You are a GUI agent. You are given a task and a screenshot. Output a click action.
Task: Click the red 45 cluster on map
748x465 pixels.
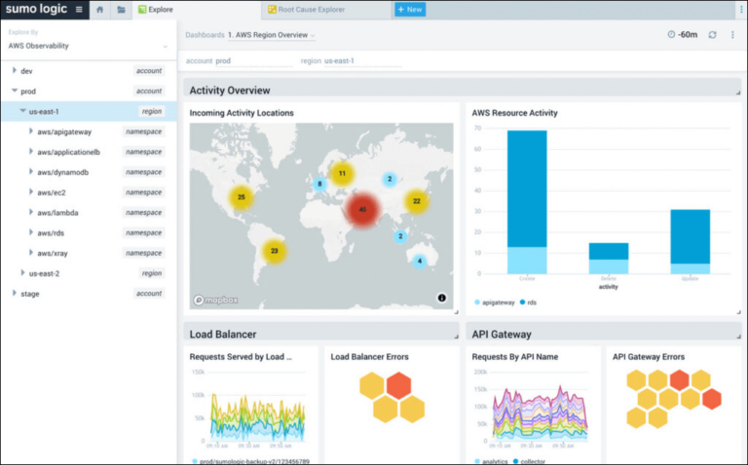point(362,209)
